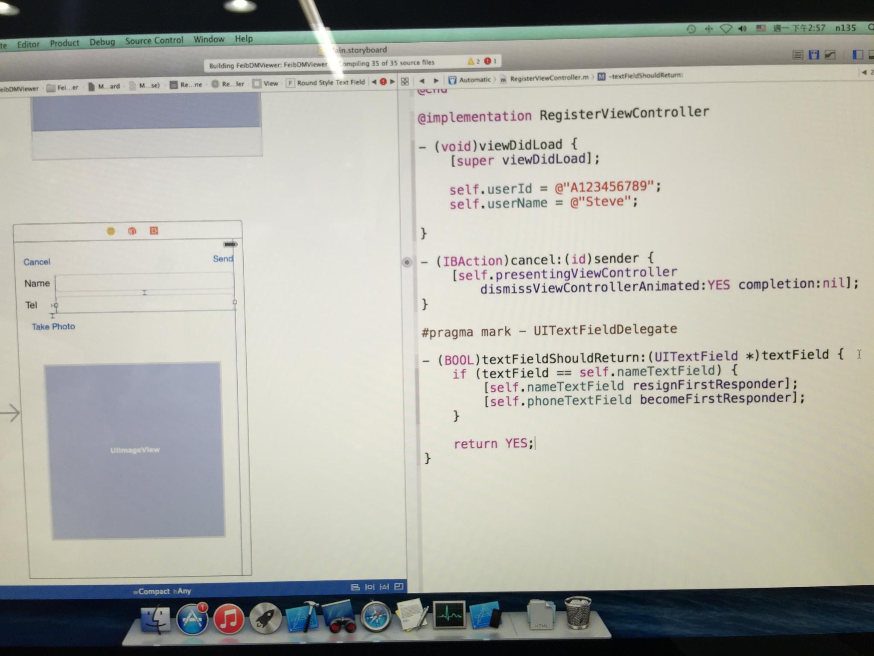The image size is (874, 656).
Task: Open the Debug menu
Action: 102,42
